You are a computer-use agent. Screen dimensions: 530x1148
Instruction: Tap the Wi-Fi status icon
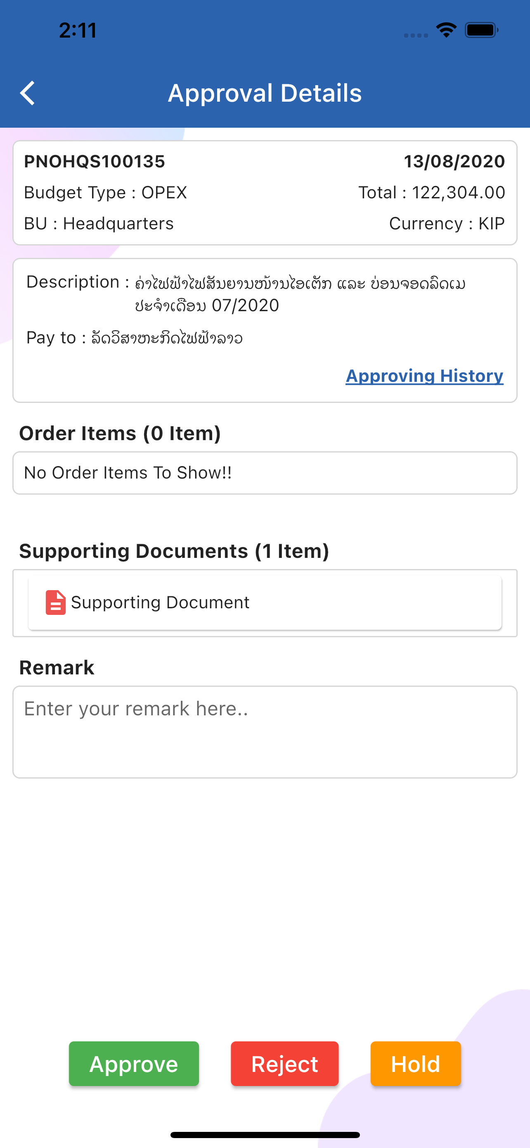tap(446, 30)
